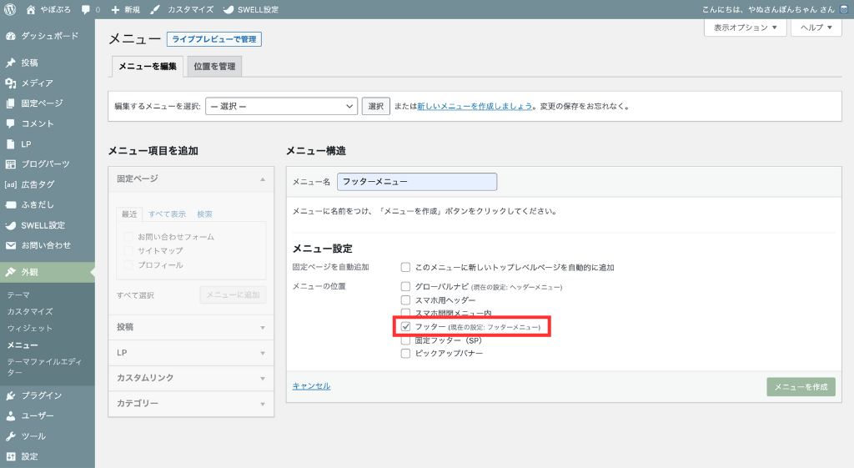Open the プラグイン plug icon in sidebar

point(10,395)
